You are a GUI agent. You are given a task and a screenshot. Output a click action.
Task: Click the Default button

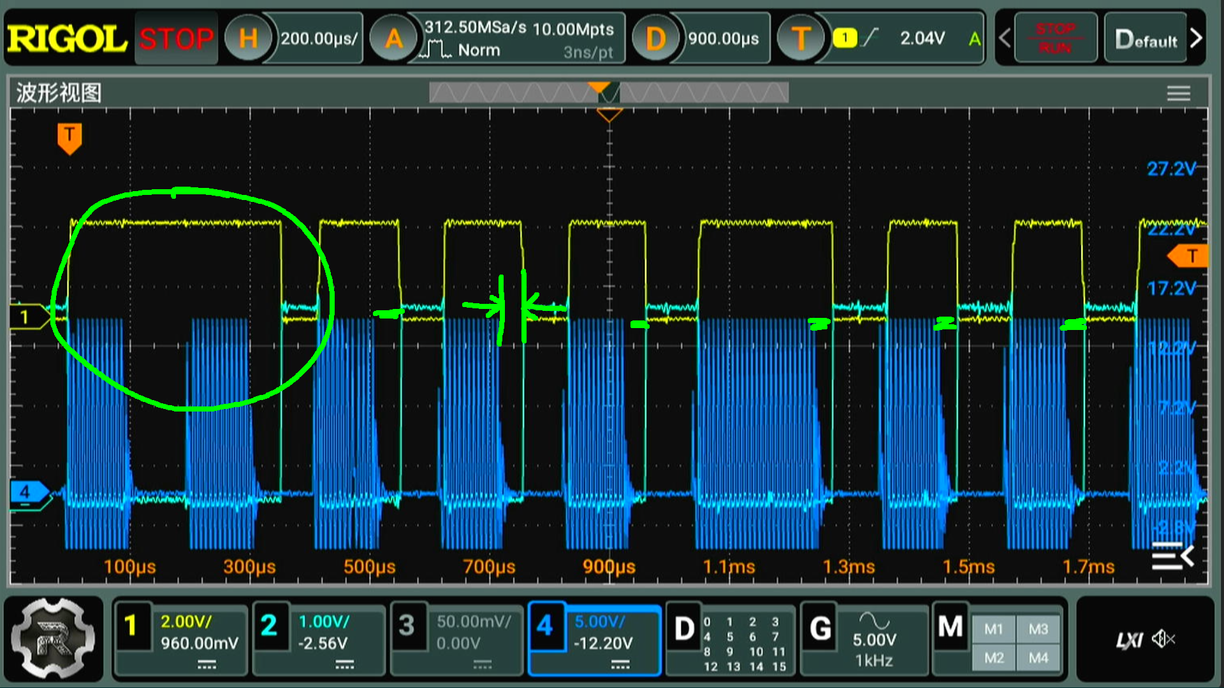click(x=1146, y=39)
